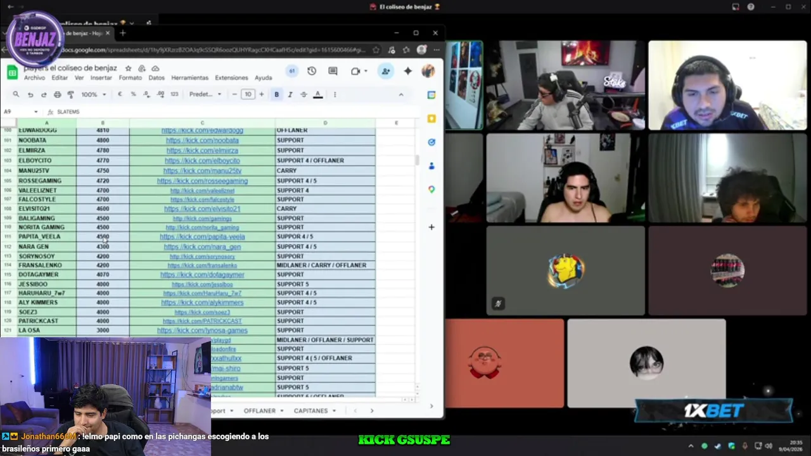
Task: Open the Meet camera dropdown arrow
Action: [x=366, y=71]
